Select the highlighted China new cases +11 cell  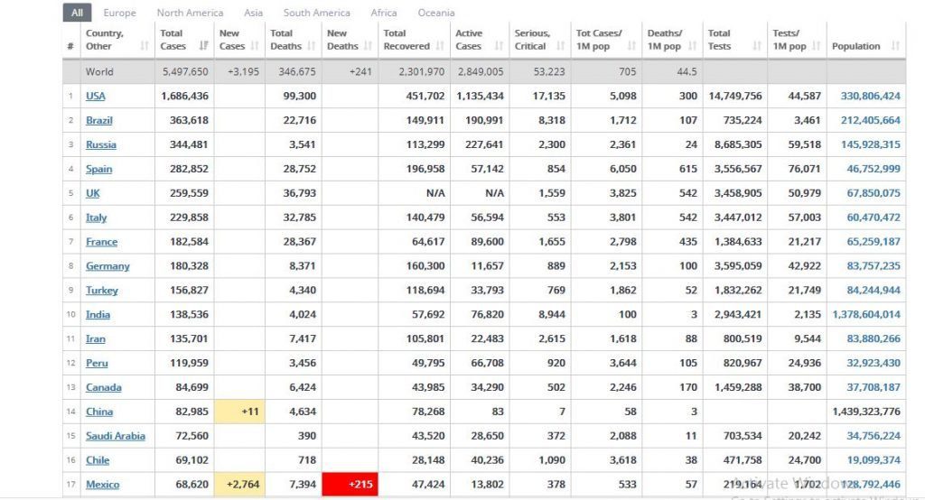point(239,412)
